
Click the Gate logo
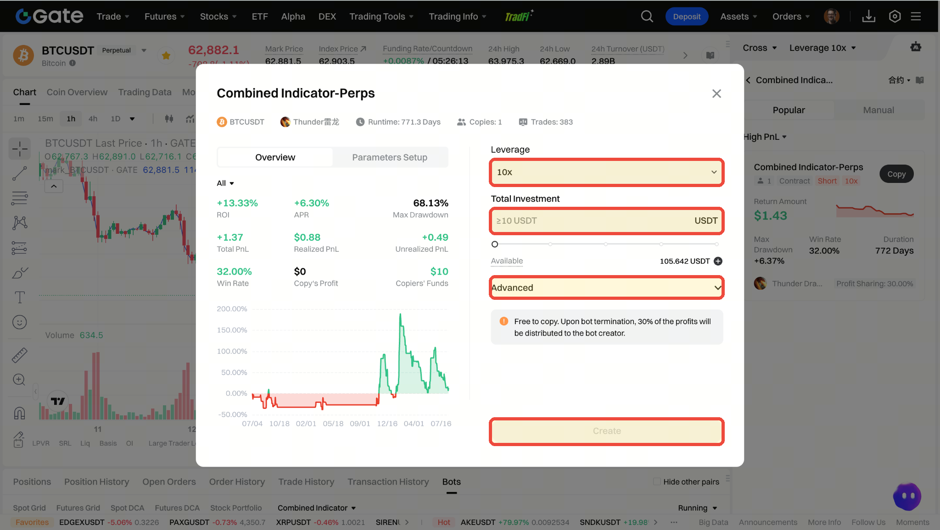tap(49, 17)
